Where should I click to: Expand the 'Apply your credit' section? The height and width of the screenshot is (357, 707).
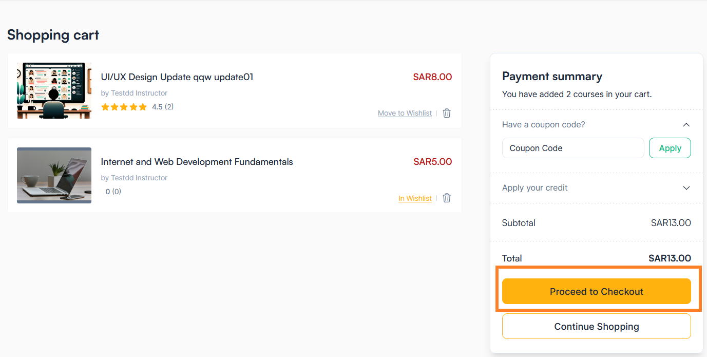coord(686,188)
